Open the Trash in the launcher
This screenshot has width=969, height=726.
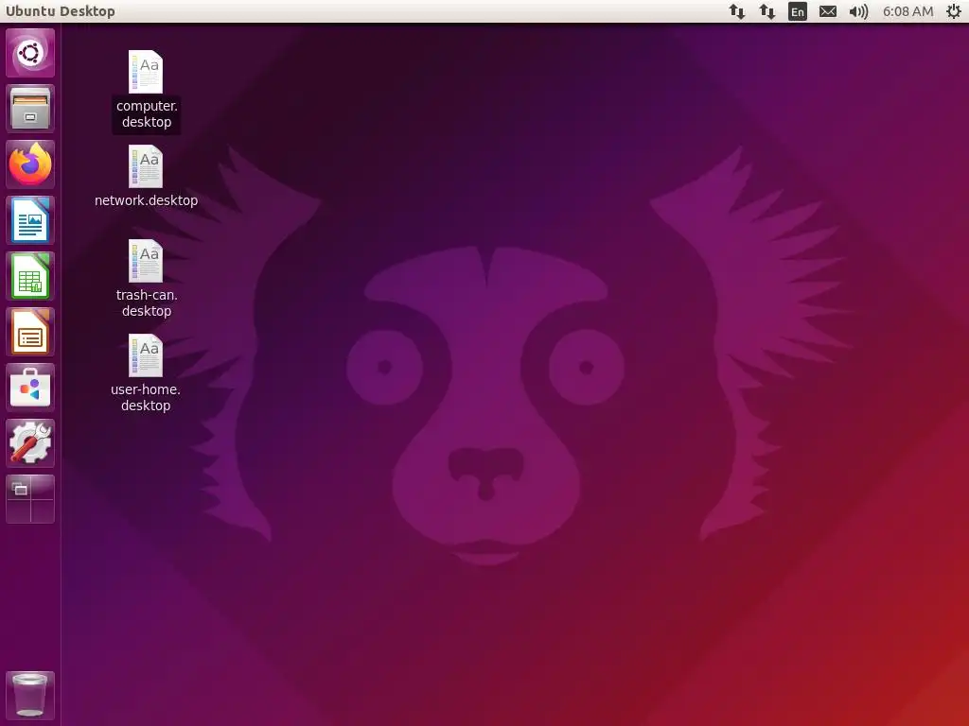tap(30, 696)
